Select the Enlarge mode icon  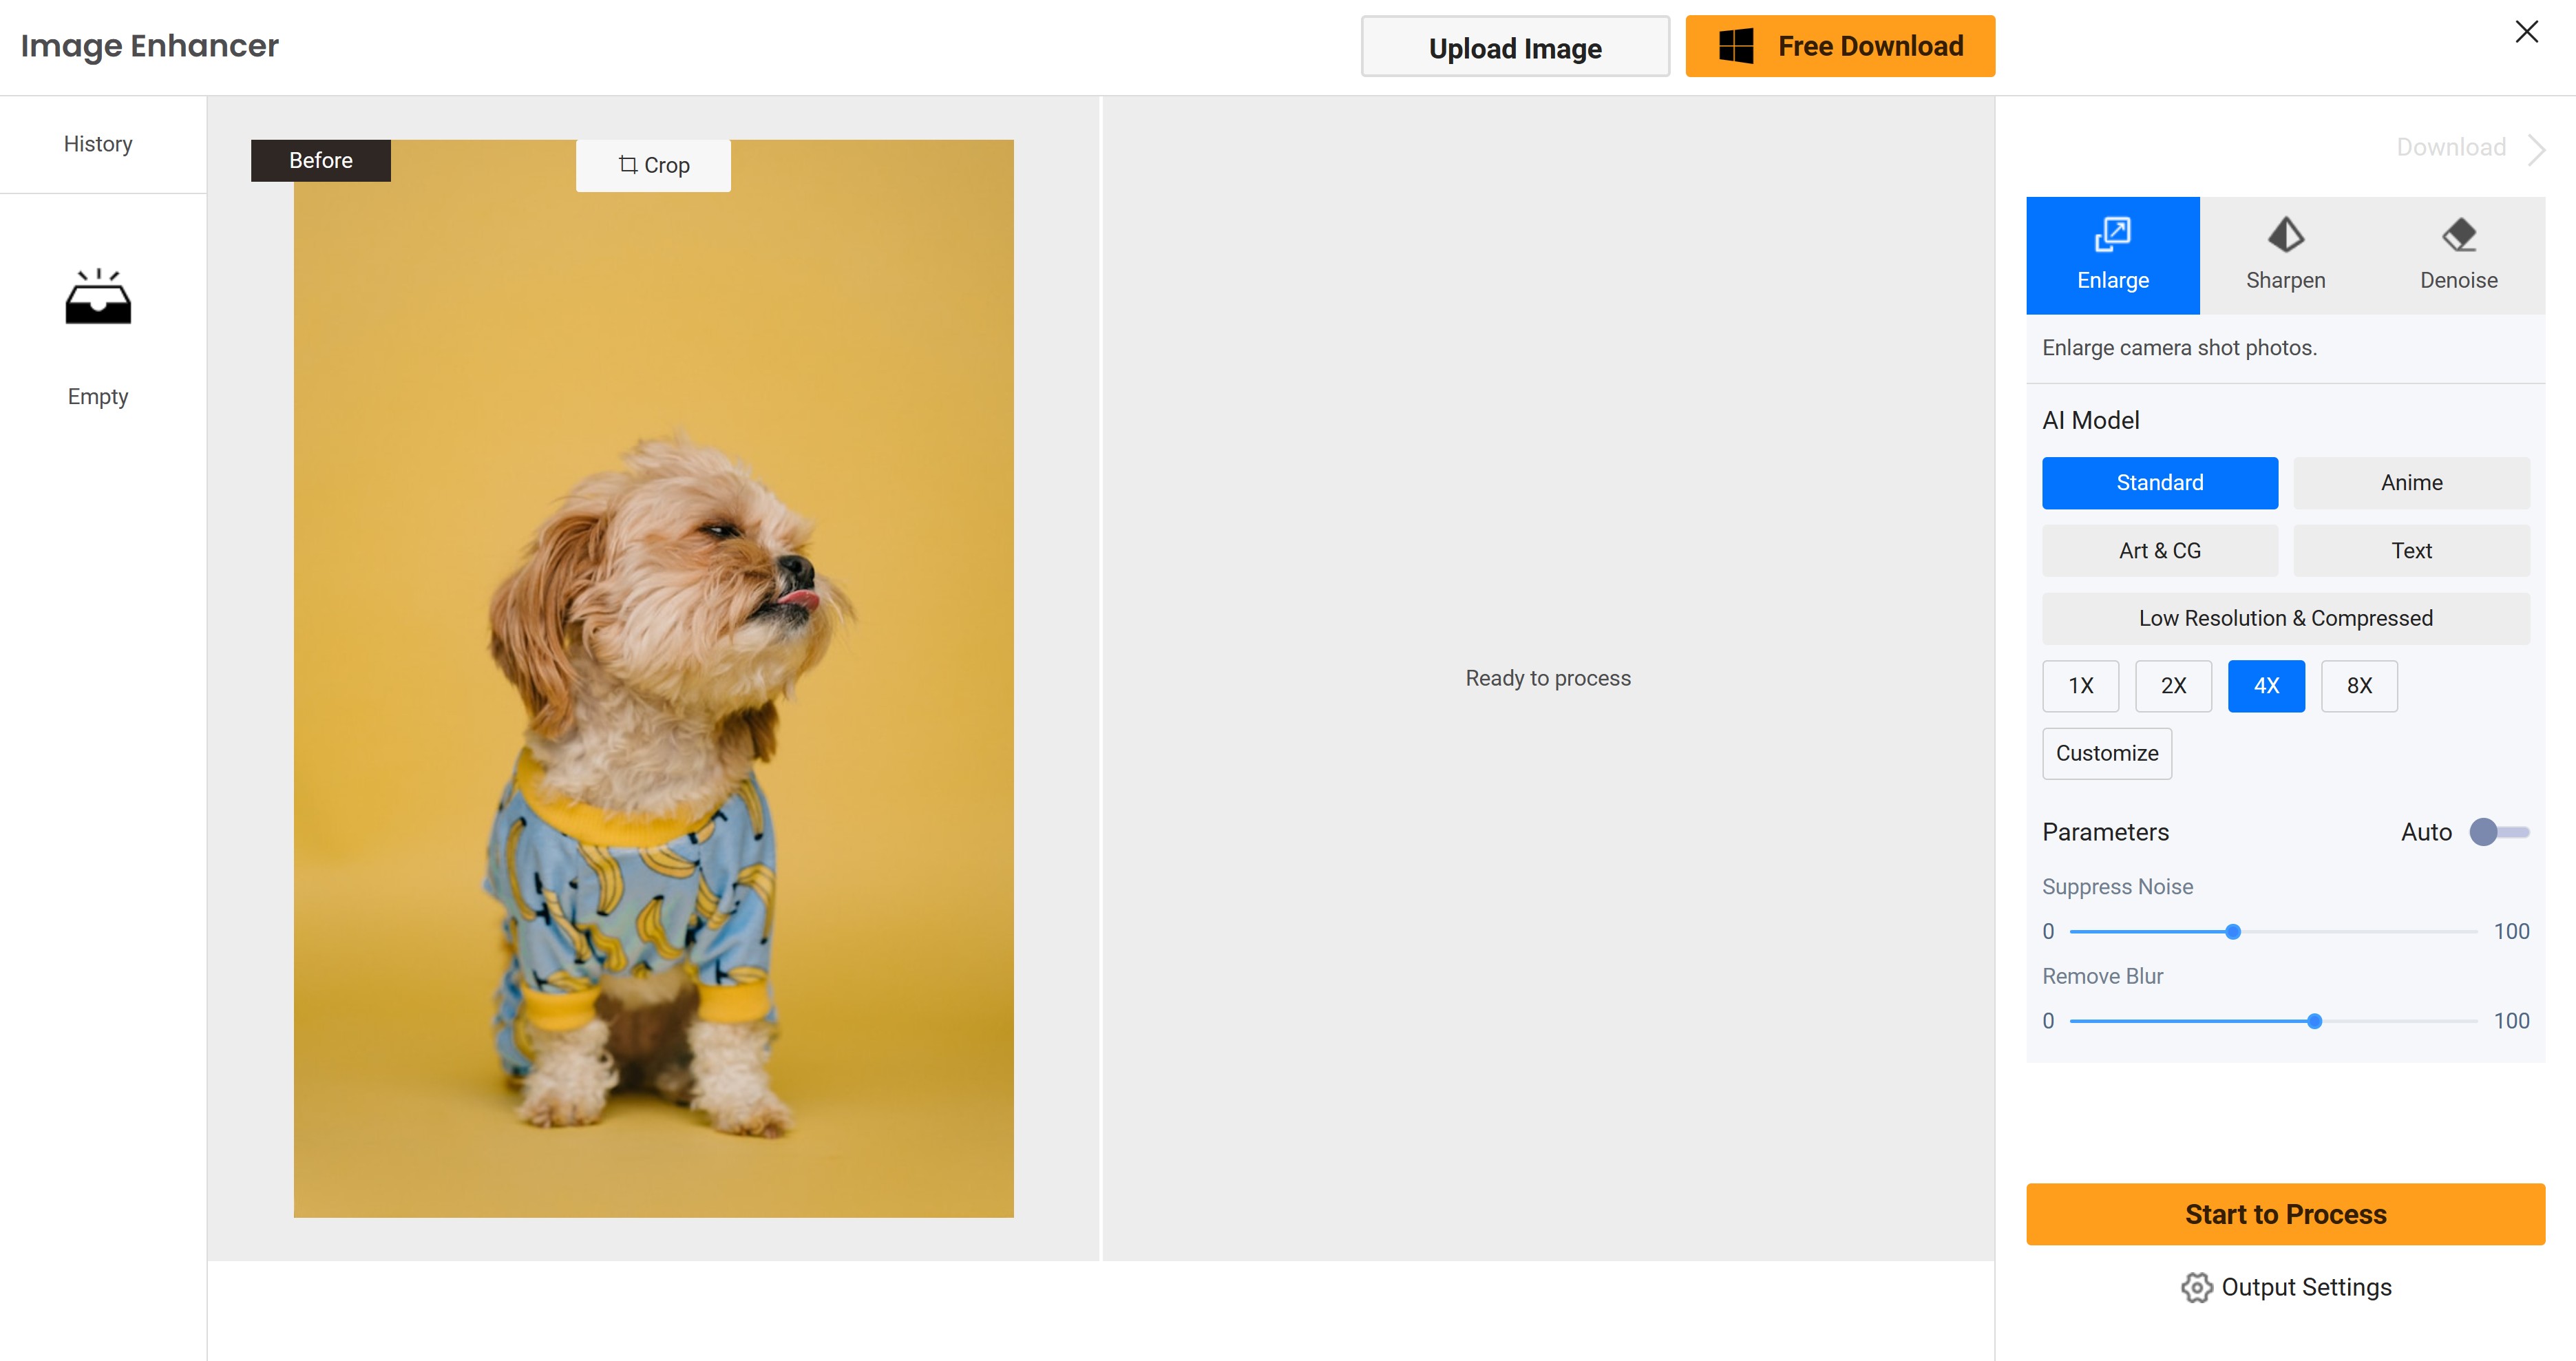(x=2113, y=236)
